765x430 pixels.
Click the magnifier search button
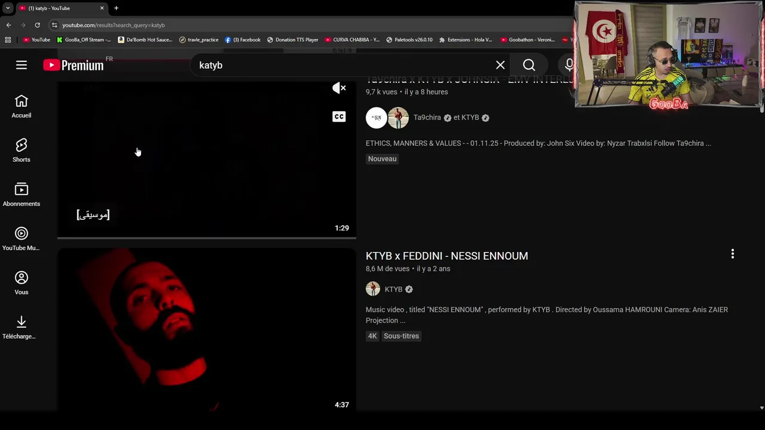[529, 65]
